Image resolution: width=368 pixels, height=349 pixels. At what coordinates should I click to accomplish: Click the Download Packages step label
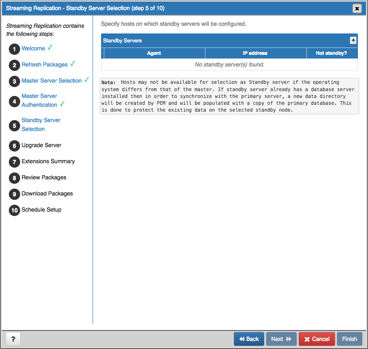click(x=47, y=193)
